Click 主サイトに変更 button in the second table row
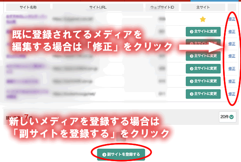The height and width of the screenshot is (162, 241). click(203, 31)
